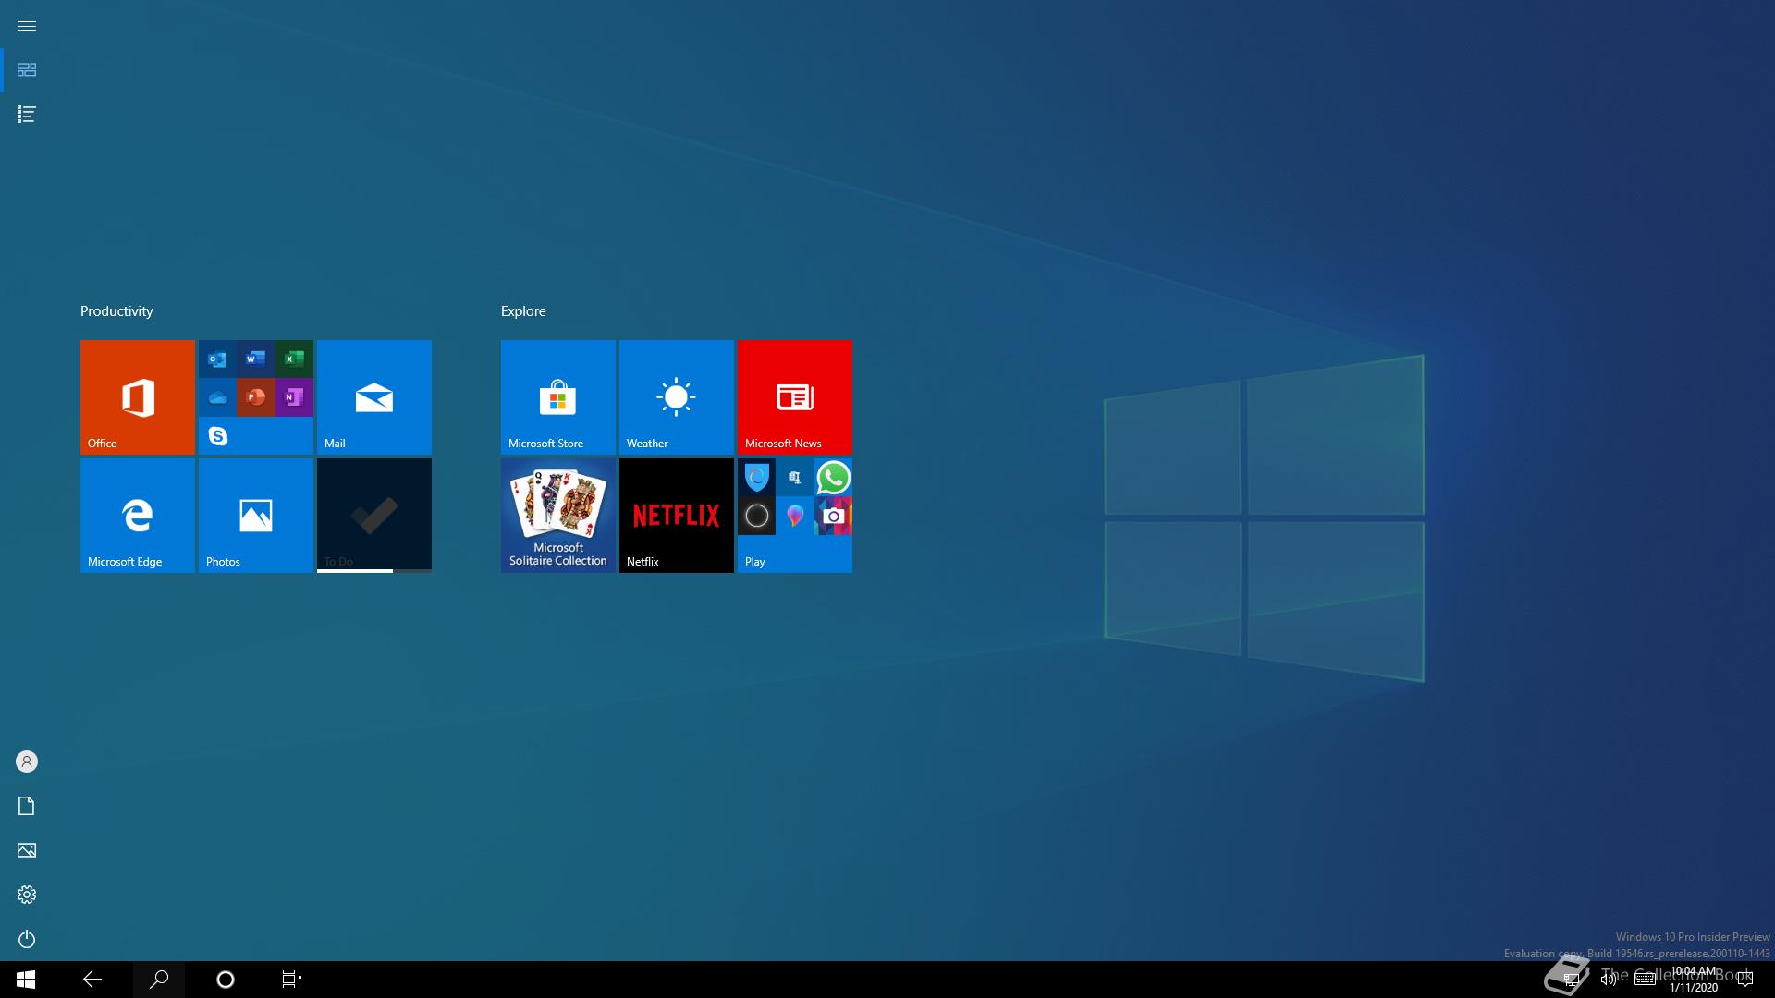Open the Outlook tile icon

pos(217,359)
